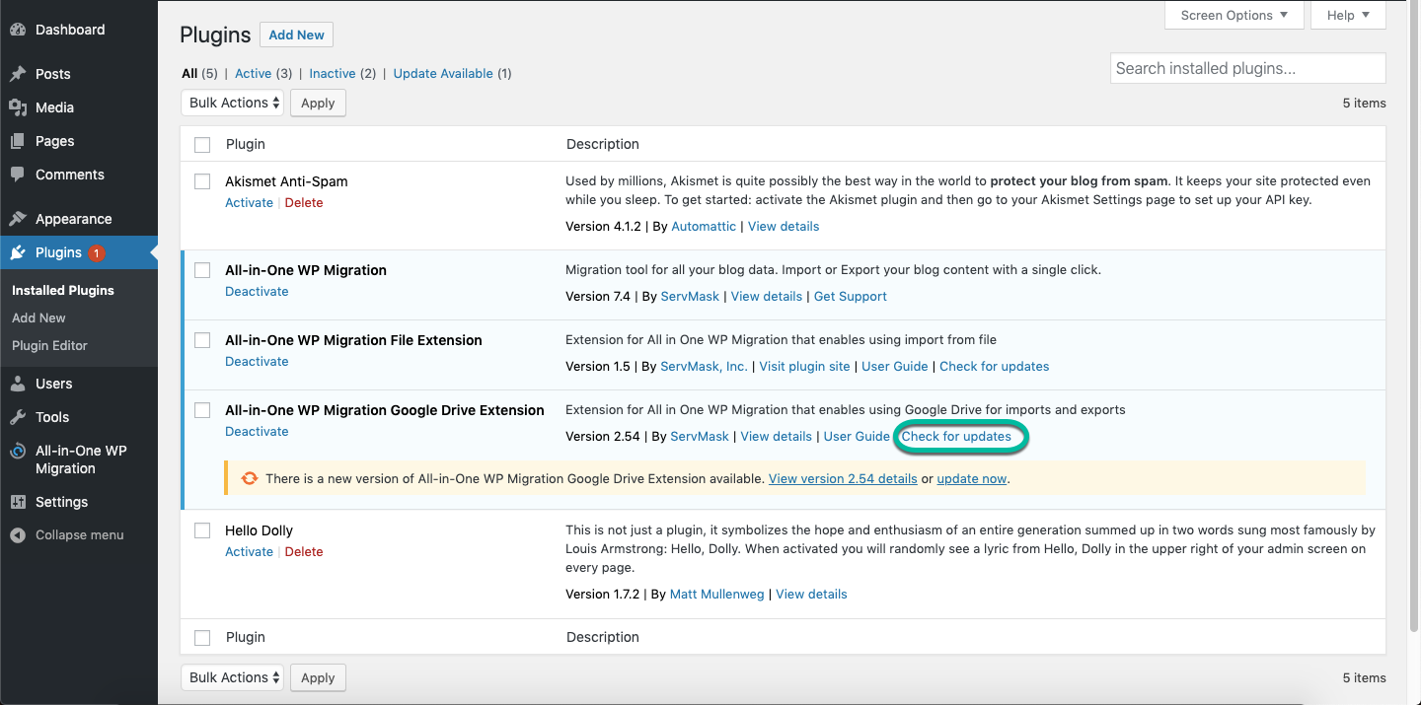Click the Tools wrench icon

18,417
